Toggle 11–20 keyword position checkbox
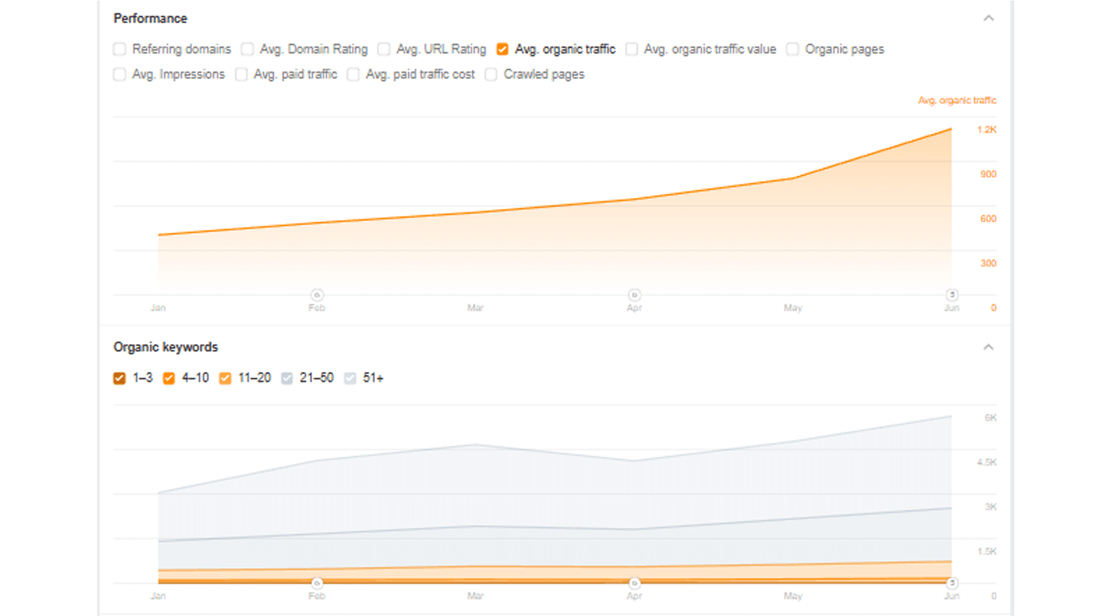1096x616 pixels. click(x=225, y=378)
